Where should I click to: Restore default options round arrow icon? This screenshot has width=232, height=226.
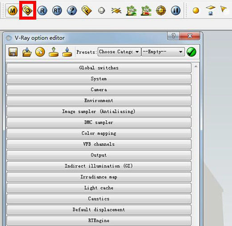[40, 52]
